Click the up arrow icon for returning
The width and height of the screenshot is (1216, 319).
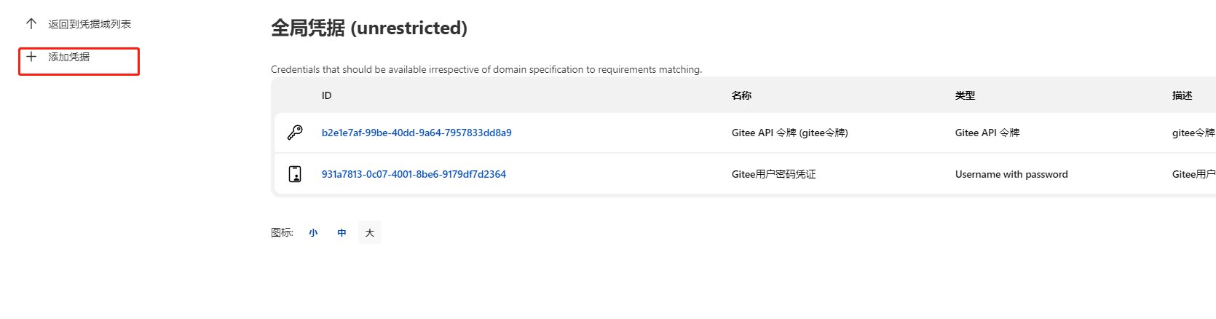[x=31, y=24]
